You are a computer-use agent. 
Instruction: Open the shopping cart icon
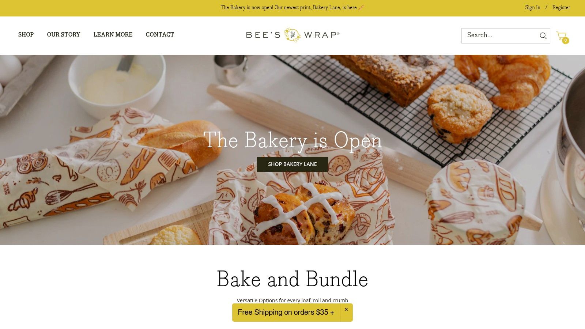pos(561,35)
